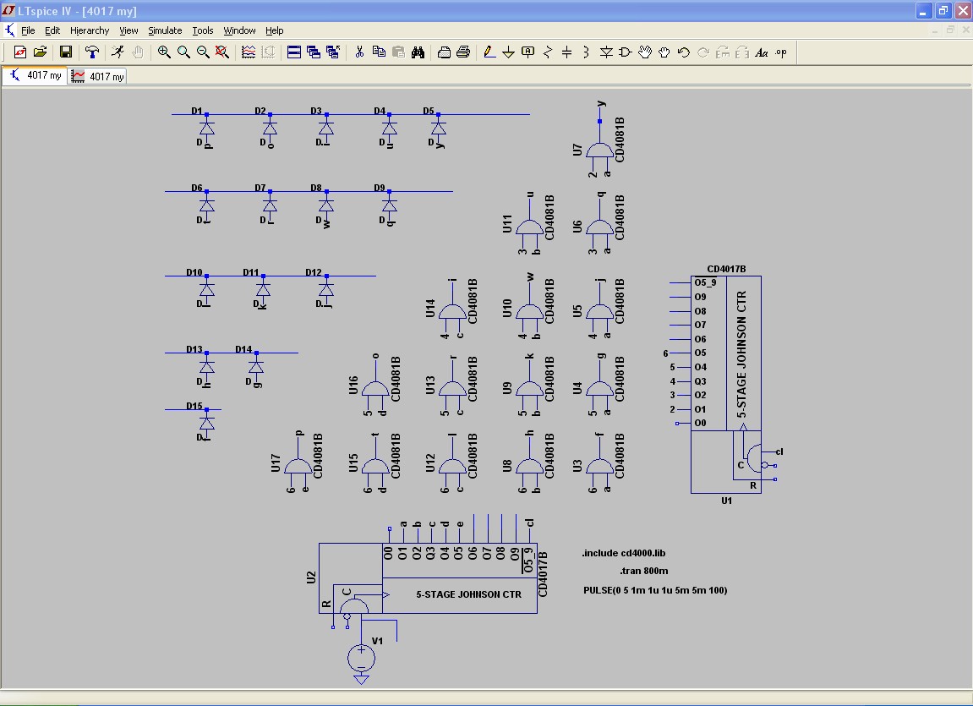Image resolution: width=973 pixels, height=706 pixels.
Task: Click the Zoom to Fit icon
Action: (221, 52)
